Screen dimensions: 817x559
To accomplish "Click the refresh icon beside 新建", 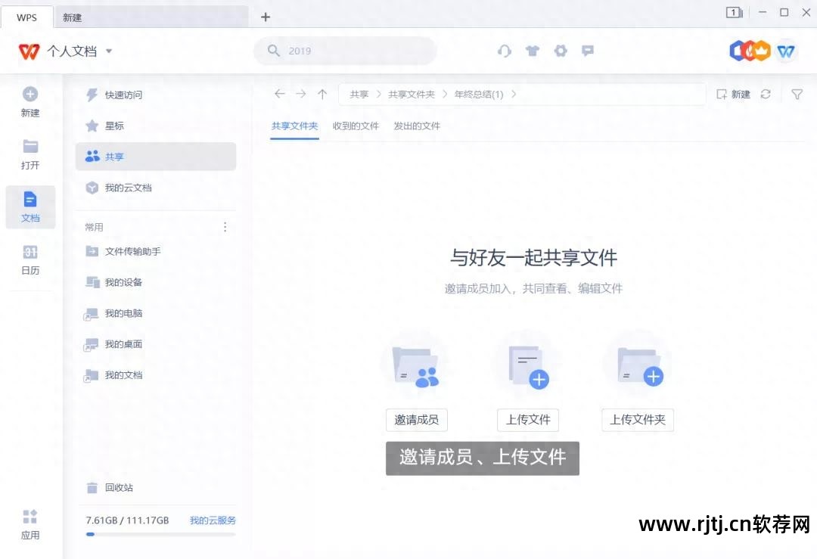I will coord(766,94).
